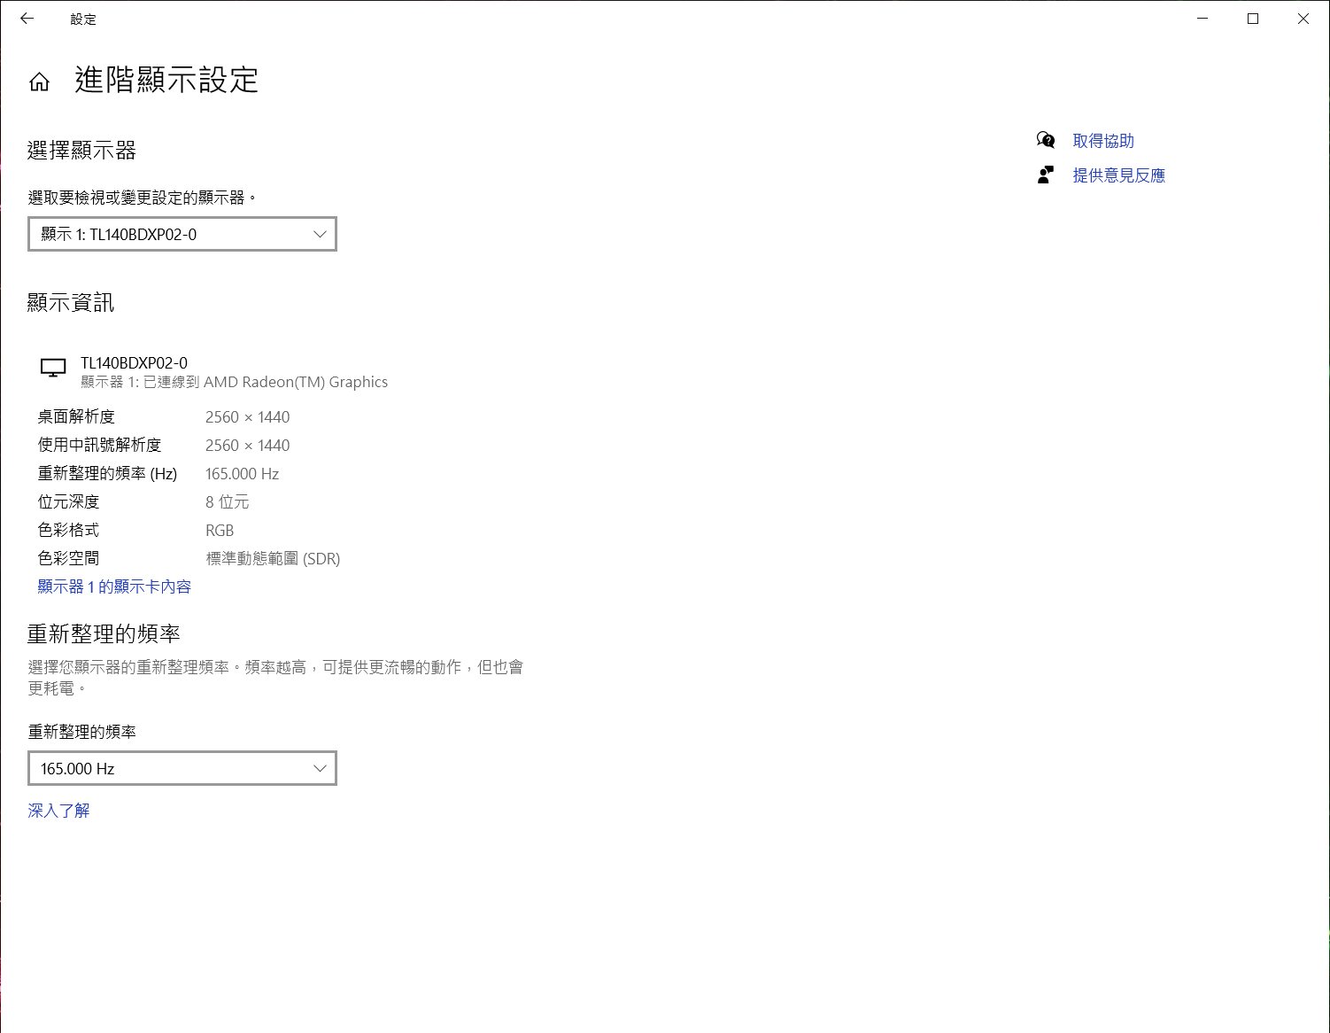Minimize the Settings window
Viewport: 1330px width, 1033px height.
(1202, 19)
